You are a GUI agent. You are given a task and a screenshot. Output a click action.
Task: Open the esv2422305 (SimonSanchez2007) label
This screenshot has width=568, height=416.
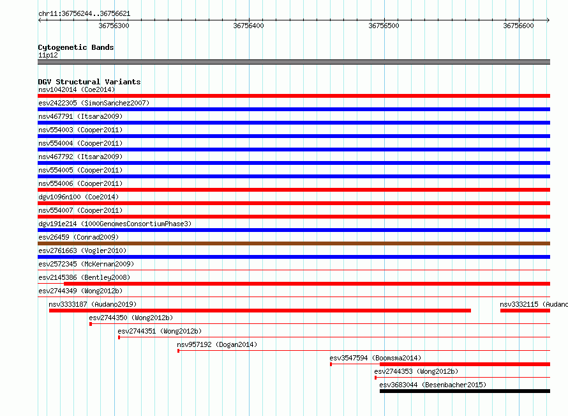[x=94, y=103]
